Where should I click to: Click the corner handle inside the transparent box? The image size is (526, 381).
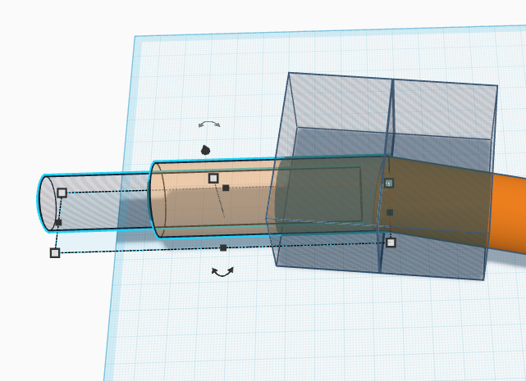tap(388, 183)
